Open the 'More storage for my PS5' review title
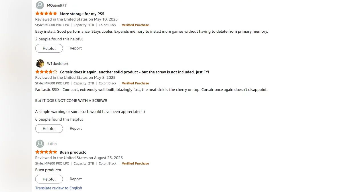 [82, 14]
